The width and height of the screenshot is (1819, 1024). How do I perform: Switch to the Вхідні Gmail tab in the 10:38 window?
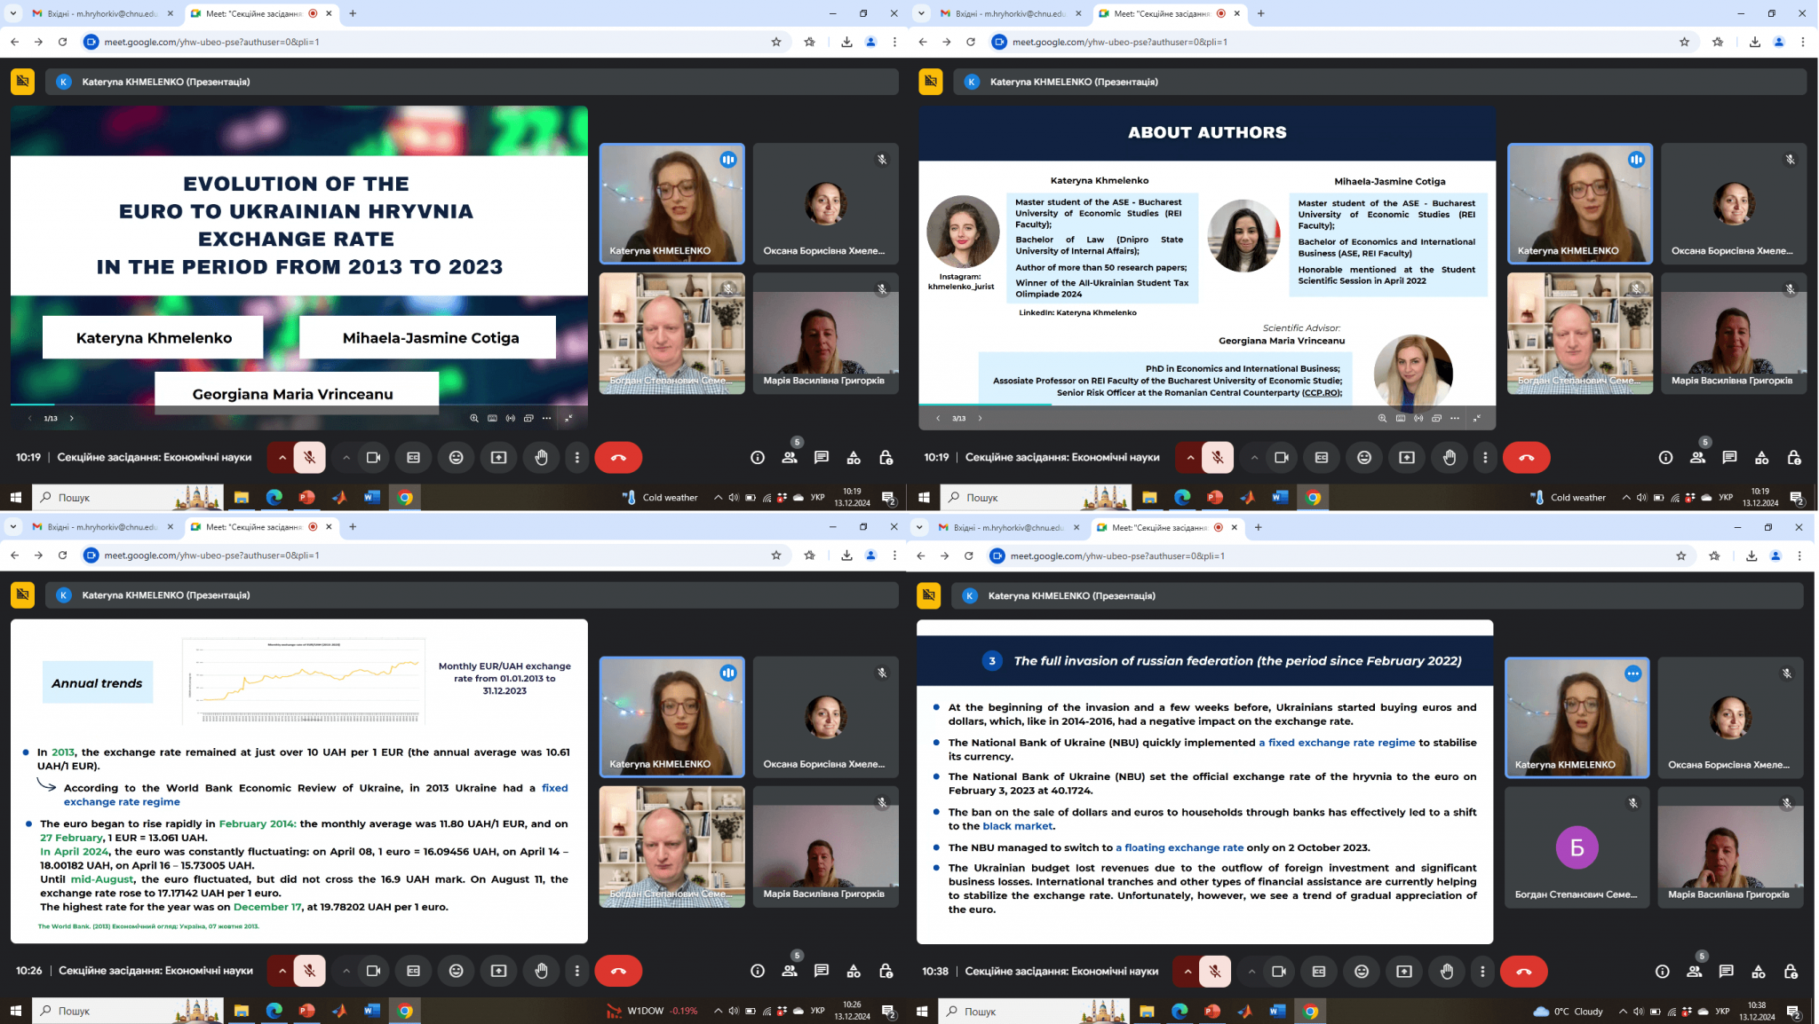1008,527
